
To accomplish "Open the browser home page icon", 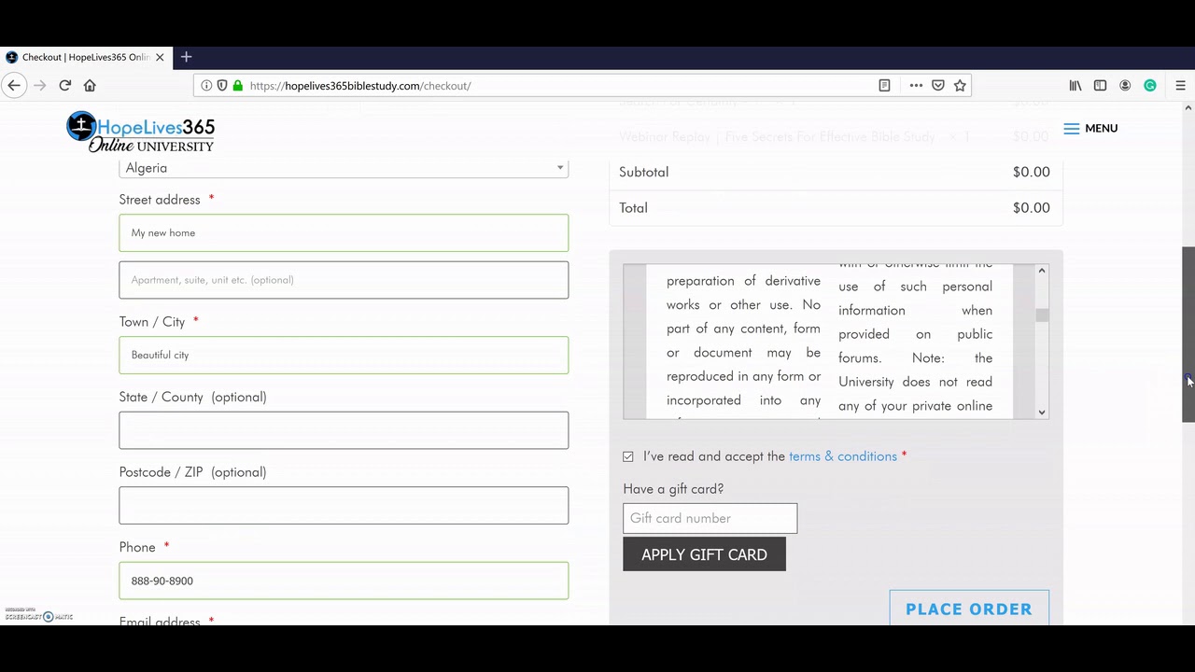I will [90, 85].
